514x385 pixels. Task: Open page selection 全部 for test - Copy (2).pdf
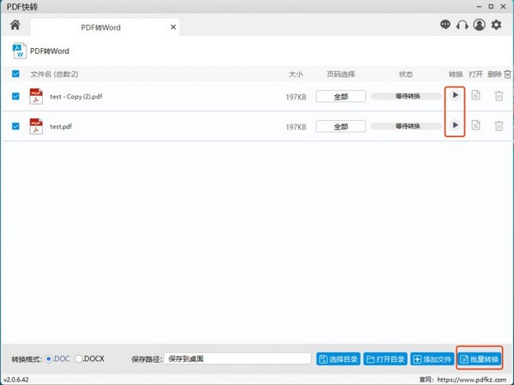tap(341, 97)
